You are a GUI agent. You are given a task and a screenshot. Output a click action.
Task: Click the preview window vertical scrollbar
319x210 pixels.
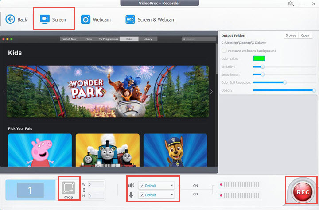(x=217, y=59)
